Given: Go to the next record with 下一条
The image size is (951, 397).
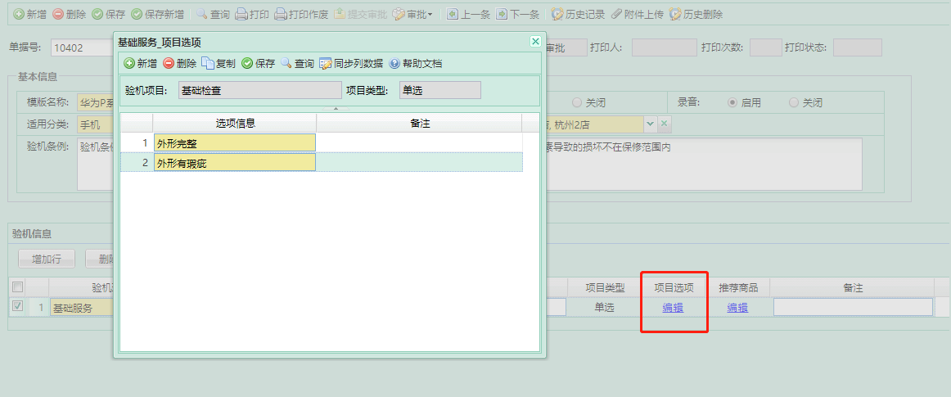Looking at the screenshot, I should coord(517,15).
